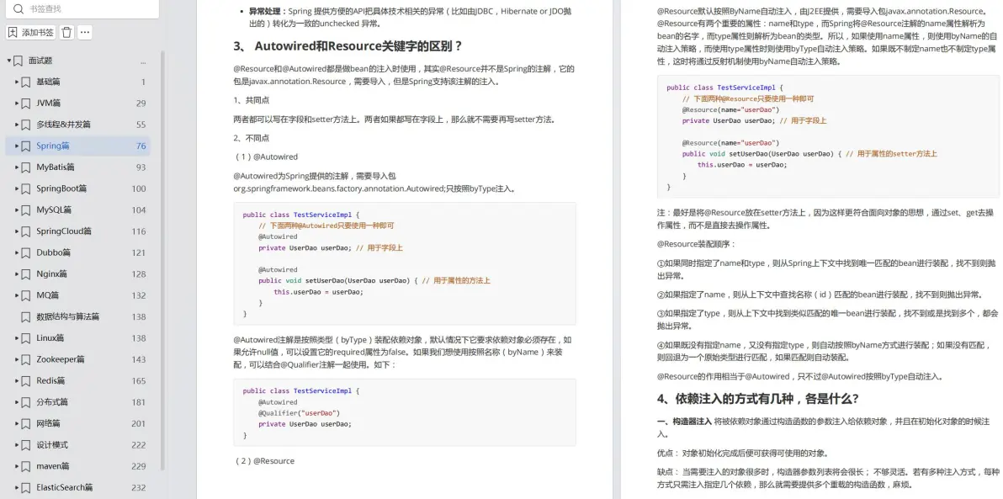Expand the 基础篇 bookmark arrow

17,82
